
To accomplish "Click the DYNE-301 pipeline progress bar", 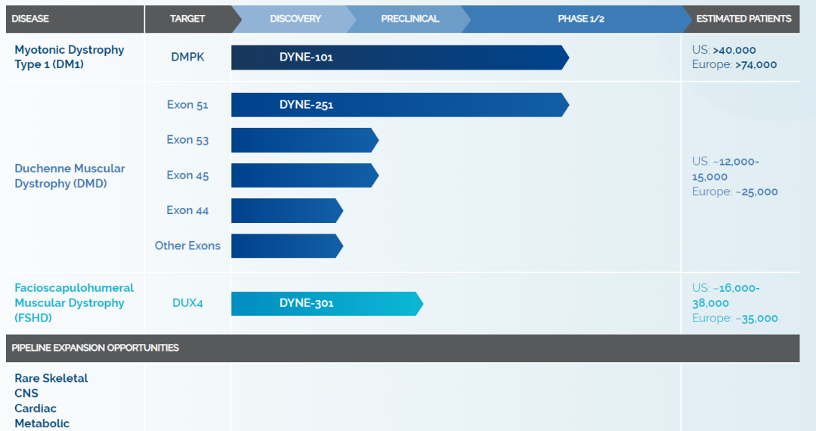I will tap(327, 303).
